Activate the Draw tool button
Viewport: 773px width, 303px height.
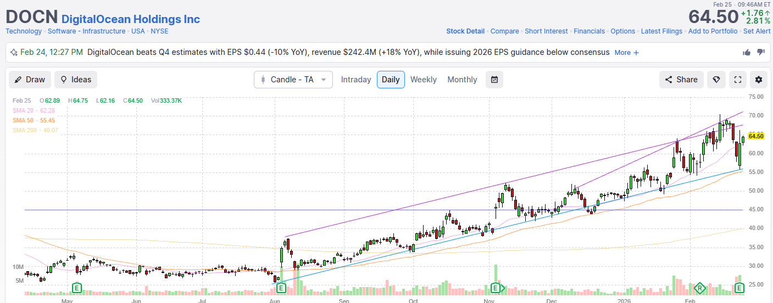[x=30, y=80]
